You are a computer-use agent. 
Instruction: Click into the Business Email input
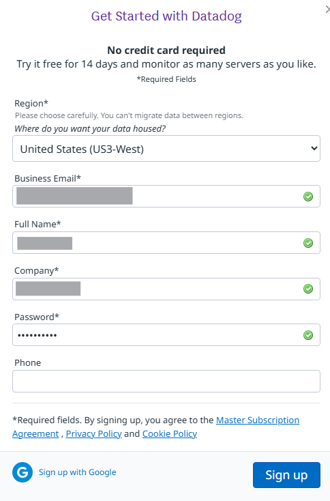[x=166, y=196]
